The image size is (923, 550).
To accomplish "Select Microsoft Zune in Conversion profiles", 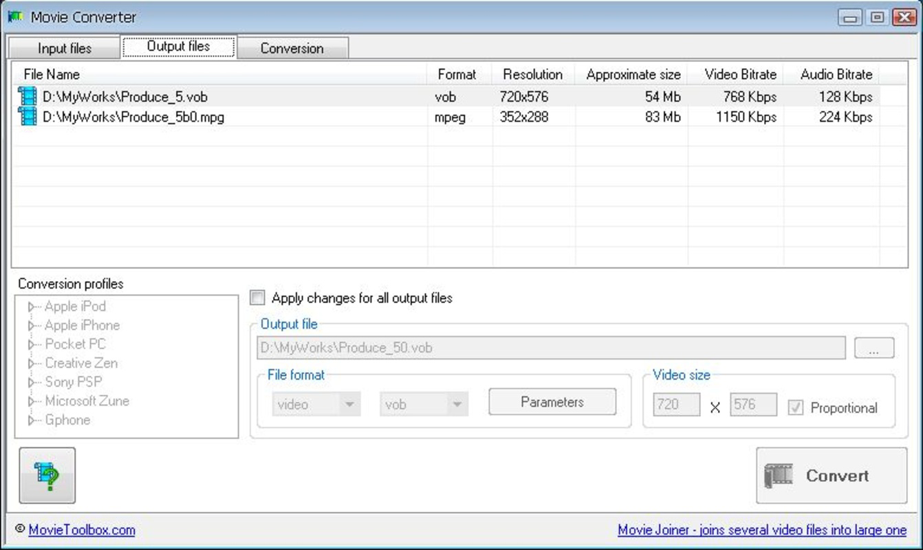I will [87, 401].
